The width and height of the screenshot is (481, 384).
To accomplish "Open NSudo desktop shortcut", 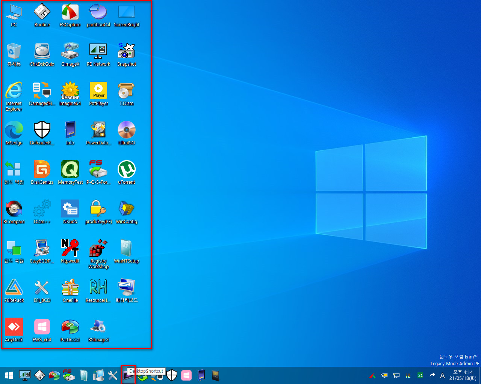I will point(70,213).
